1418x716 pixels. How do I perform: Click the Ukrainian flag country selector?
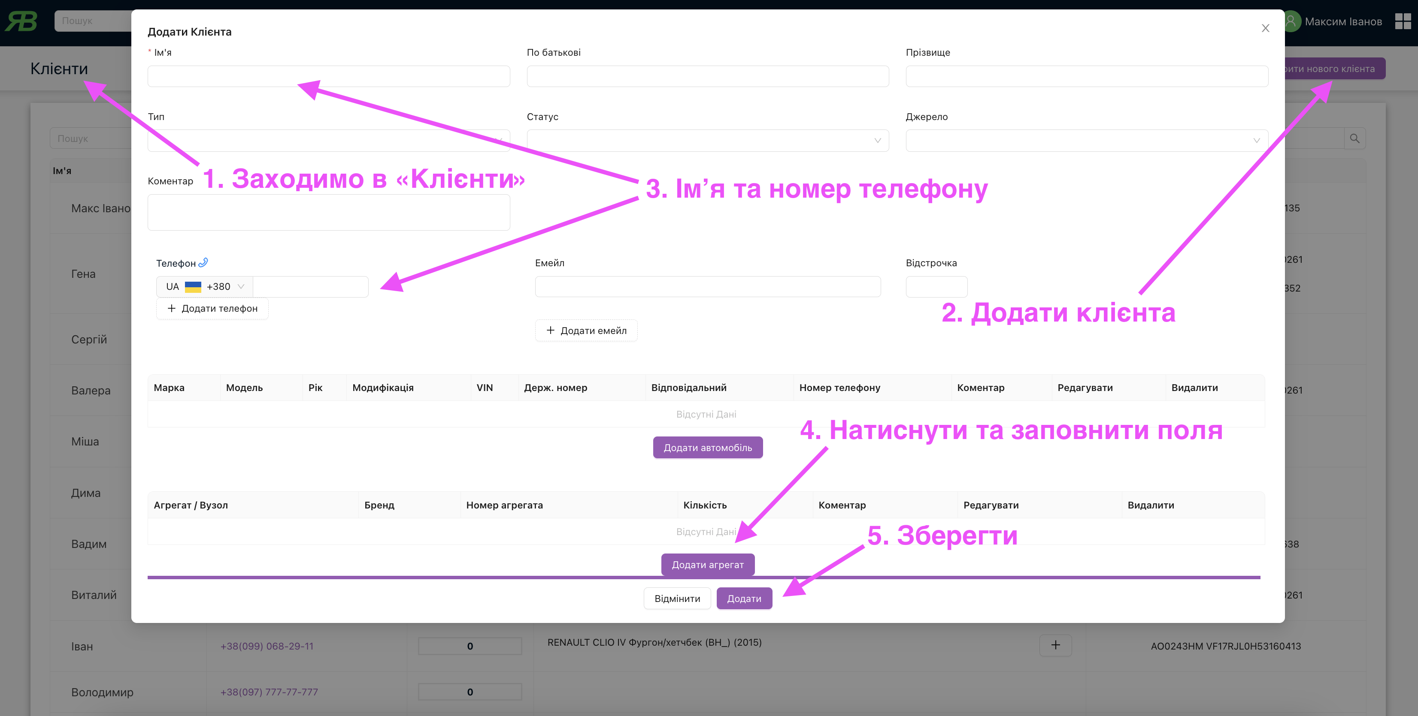[193, 286]
